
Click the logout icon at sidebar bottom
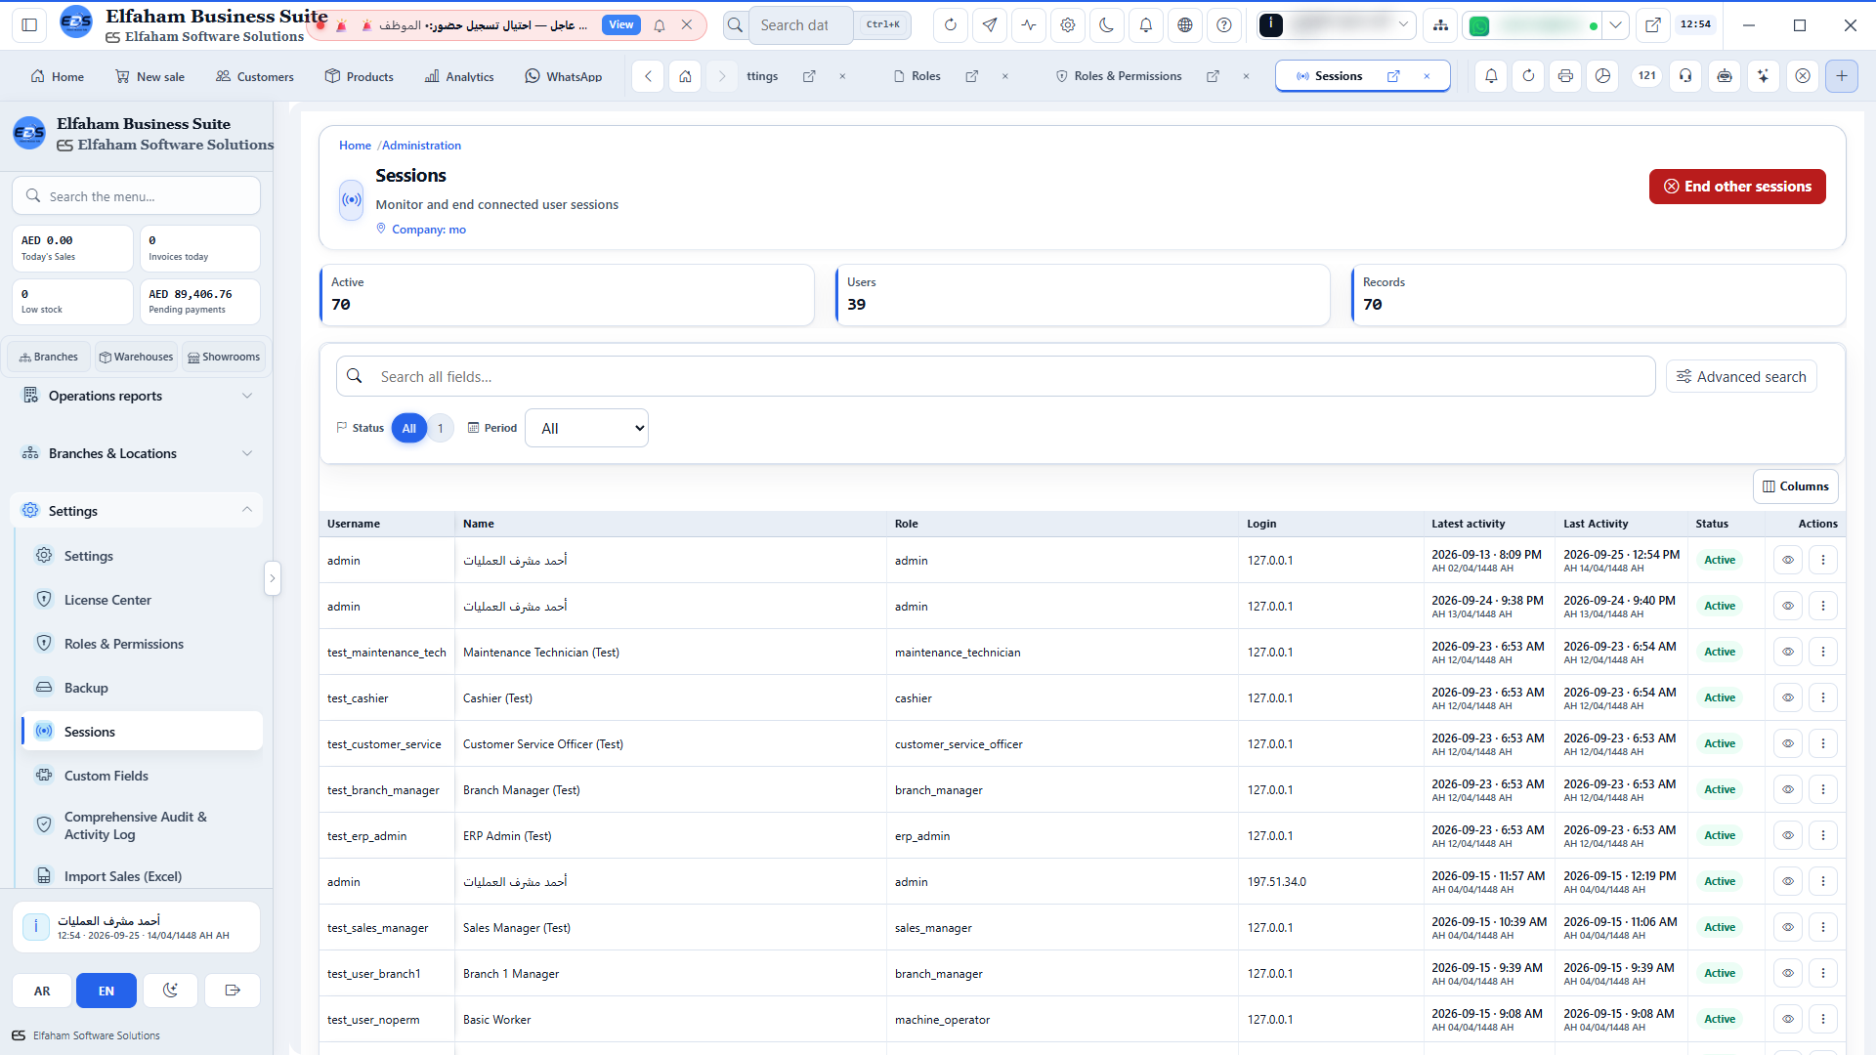pos(233,991)
